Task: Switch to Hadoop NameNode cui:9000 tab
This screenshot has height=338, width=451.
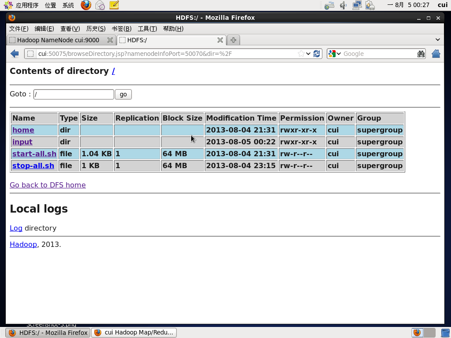Action: click(62, 40)
